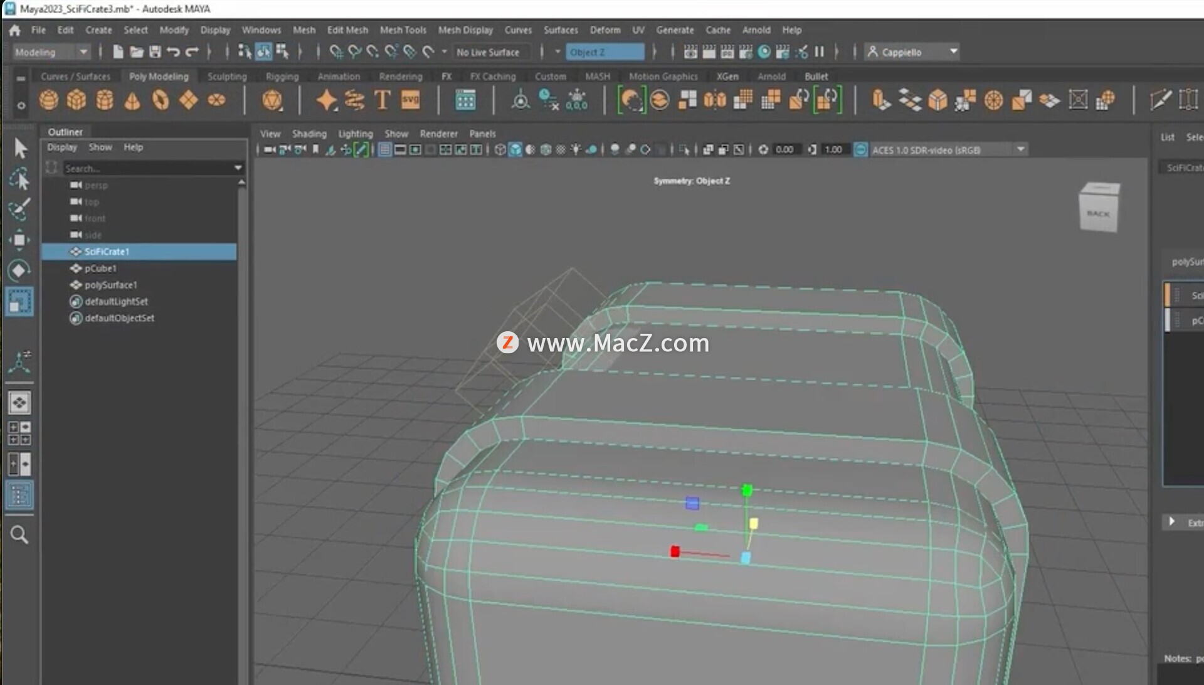This screenshot has height=685, width=1204.
Task: Open the Cappiello account dropdown
Action: point(912,52)
